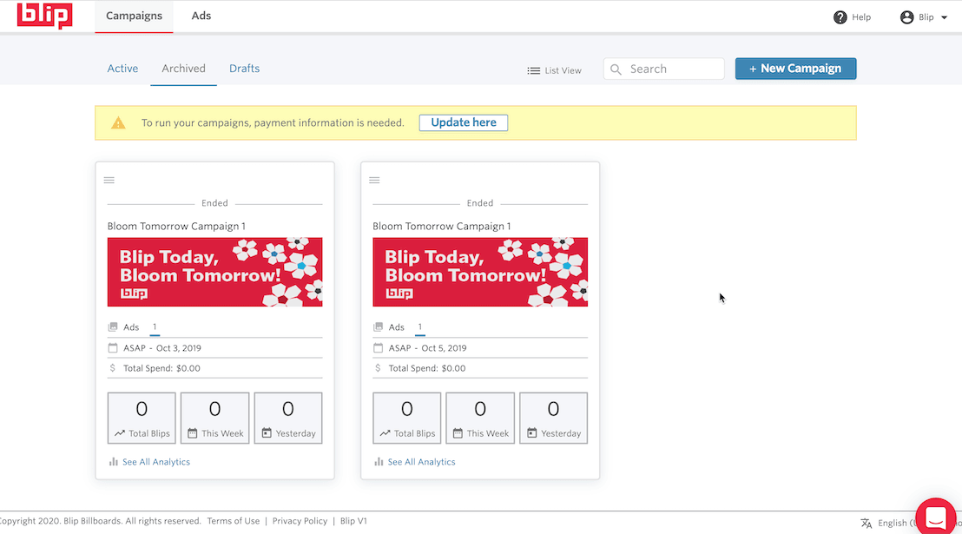The height and width of the screenshot is (534, 962).
Task: Open menu on Oct 3, 2019 campaign card
Action: [x=109, y=180]
